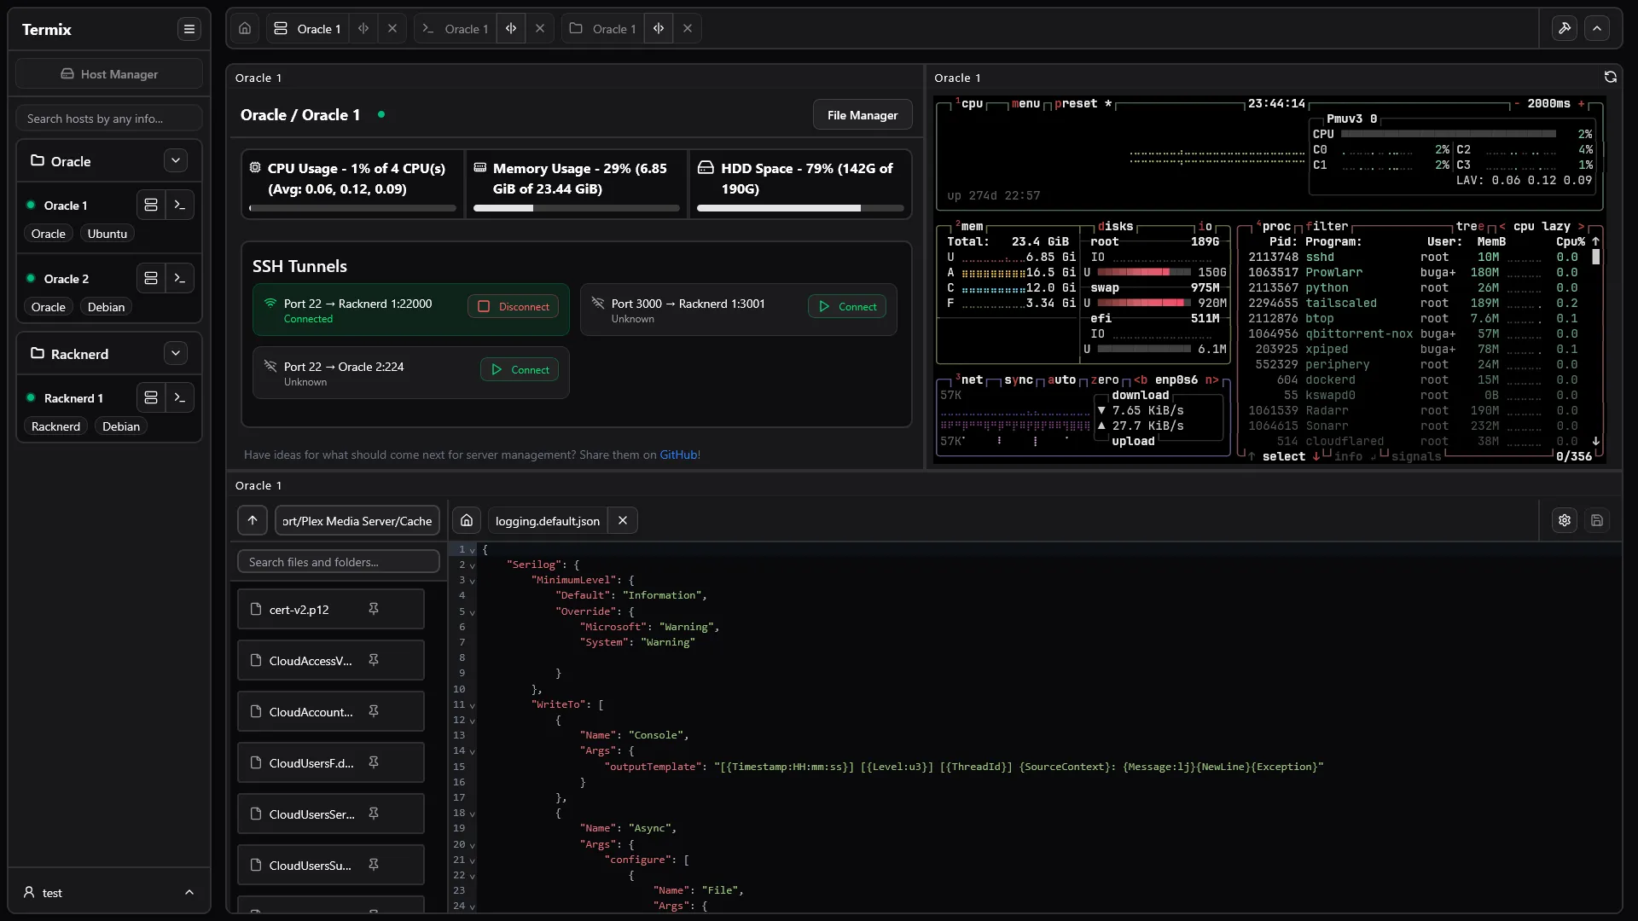Image resolution: width=1638 pixels, height=921 pixels.
Task: Pin the CloudUsersSu... file
Action: 374,865
